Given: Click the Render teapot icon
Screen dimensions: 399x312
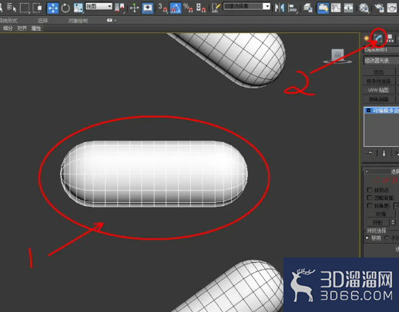Looking at the screenshot, I should (392, 8).
